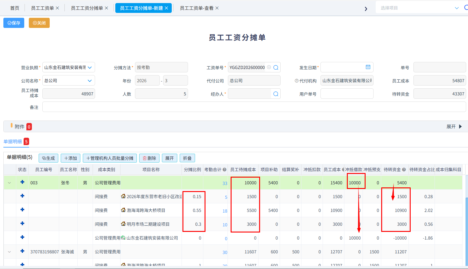
Task: Close the 员工工资分摊单 tab
Action: coord(106,8)
